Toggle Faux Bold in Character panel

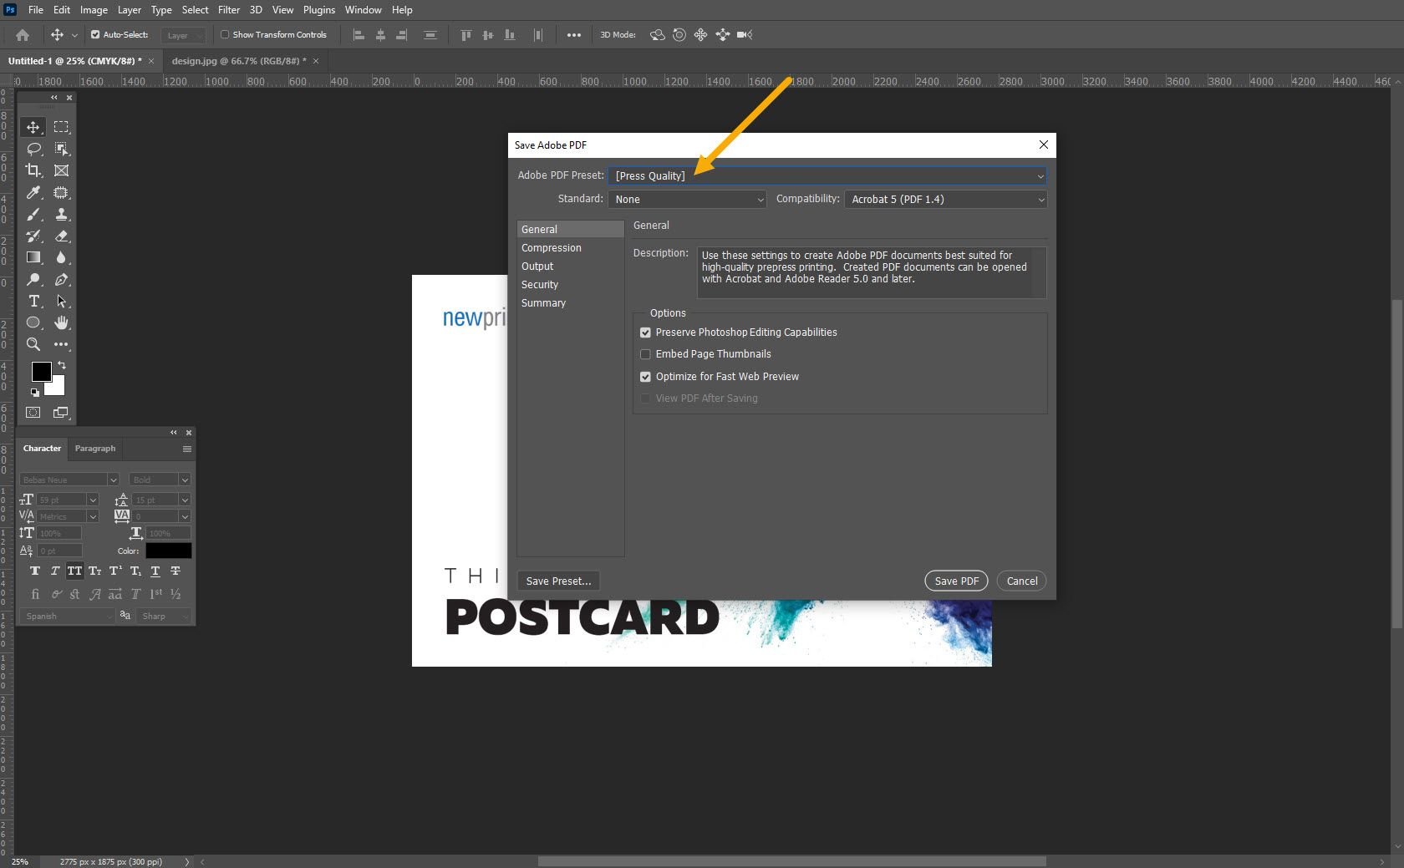35,571
